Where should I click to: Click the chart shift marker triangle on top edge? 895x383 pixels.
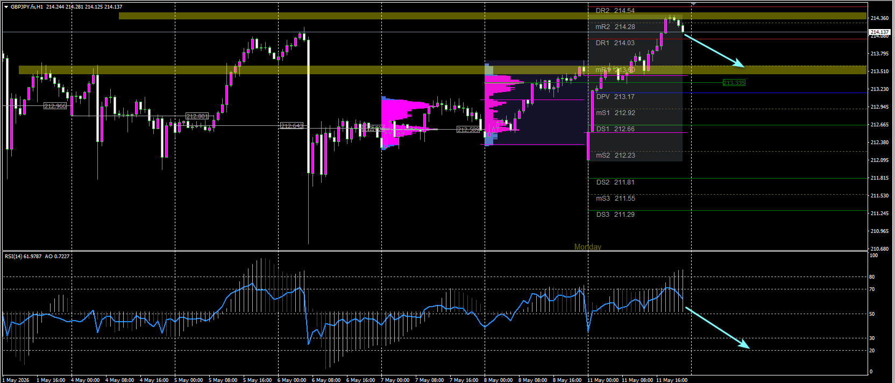coord(693,4)
